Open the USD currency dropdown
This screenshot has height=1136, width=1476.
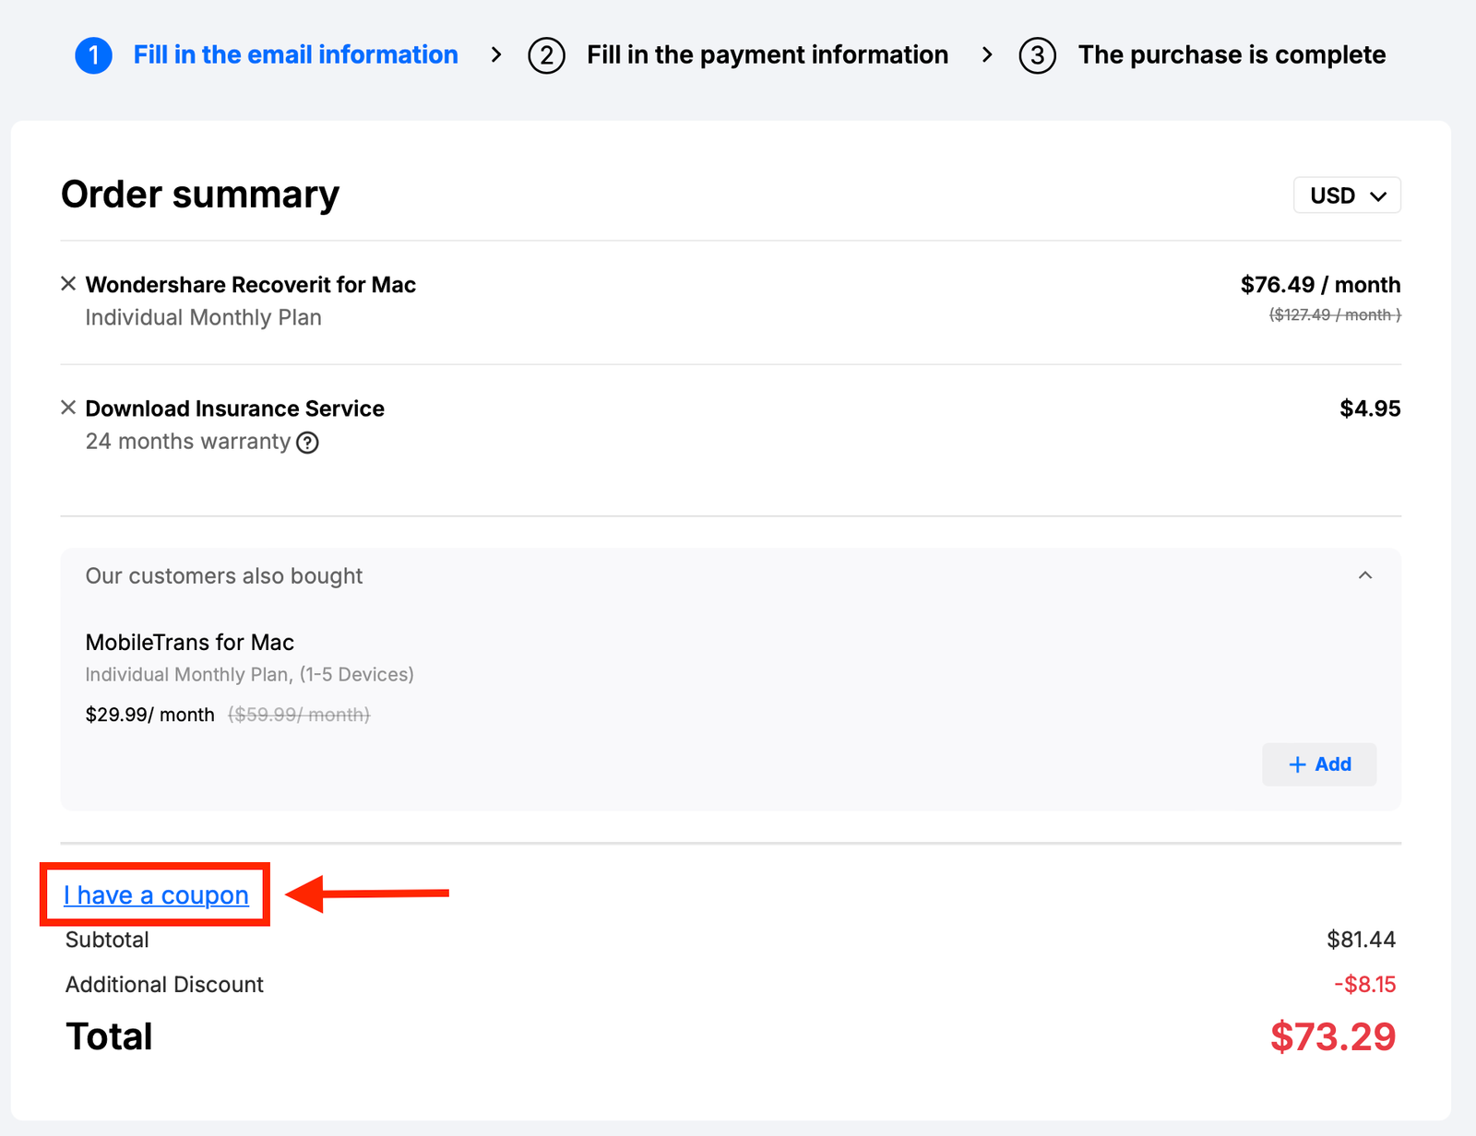click(1347, 195)
